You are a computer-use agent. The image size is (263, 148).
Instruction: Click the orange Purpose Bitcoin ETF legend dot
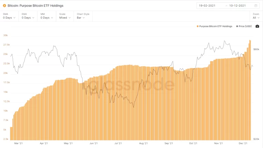pos(198,26)
